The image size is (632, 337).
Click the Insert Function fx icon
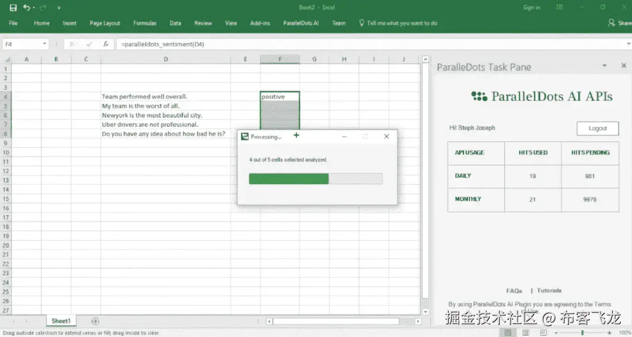[x=106, y=44]
